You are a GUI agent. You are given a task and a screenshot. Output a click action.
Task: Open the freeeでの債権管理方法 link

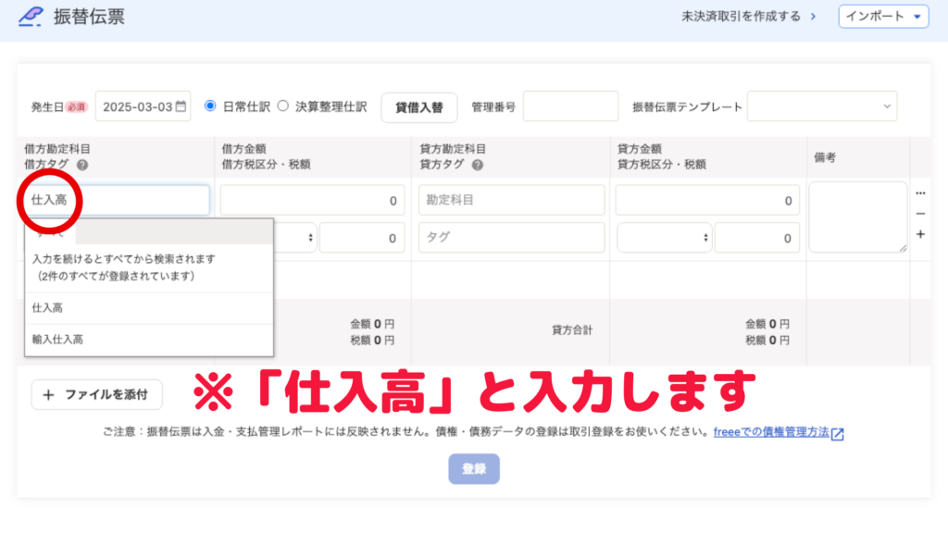click(x=770, y=432)
